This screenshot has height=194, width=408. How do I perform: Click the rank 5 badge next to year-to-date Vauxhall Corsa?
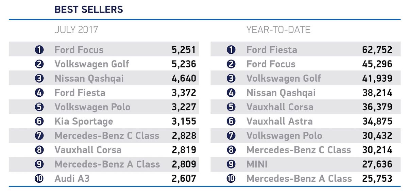(231, 107)
